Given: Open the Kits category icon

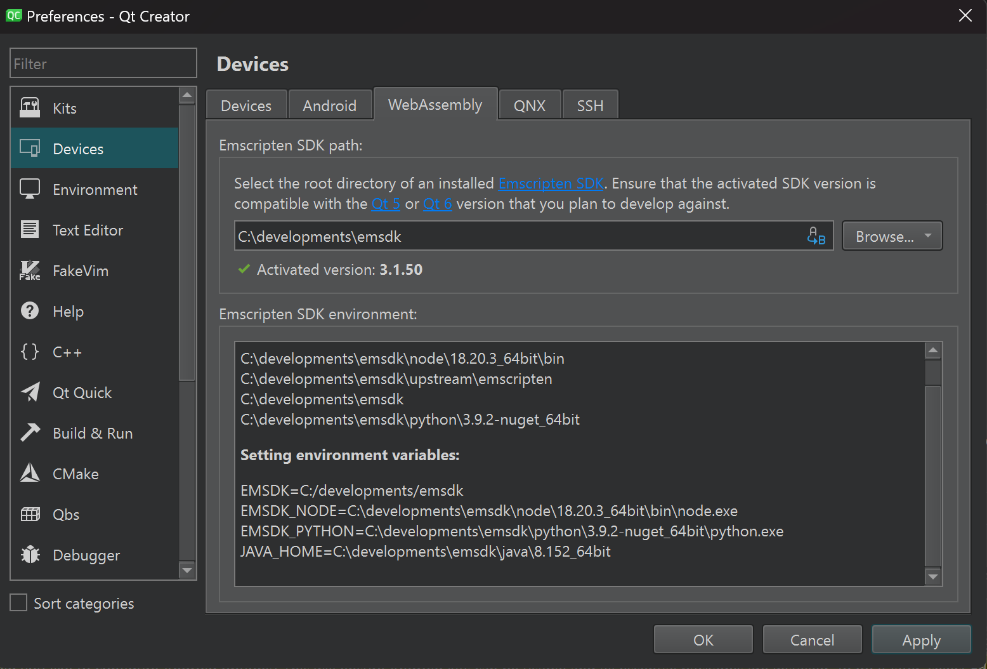Looking at the screenshot, I should [x=30, y=108].
